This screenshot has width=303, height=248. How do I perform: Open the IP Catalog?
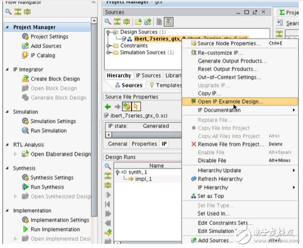tap(42, 56)
